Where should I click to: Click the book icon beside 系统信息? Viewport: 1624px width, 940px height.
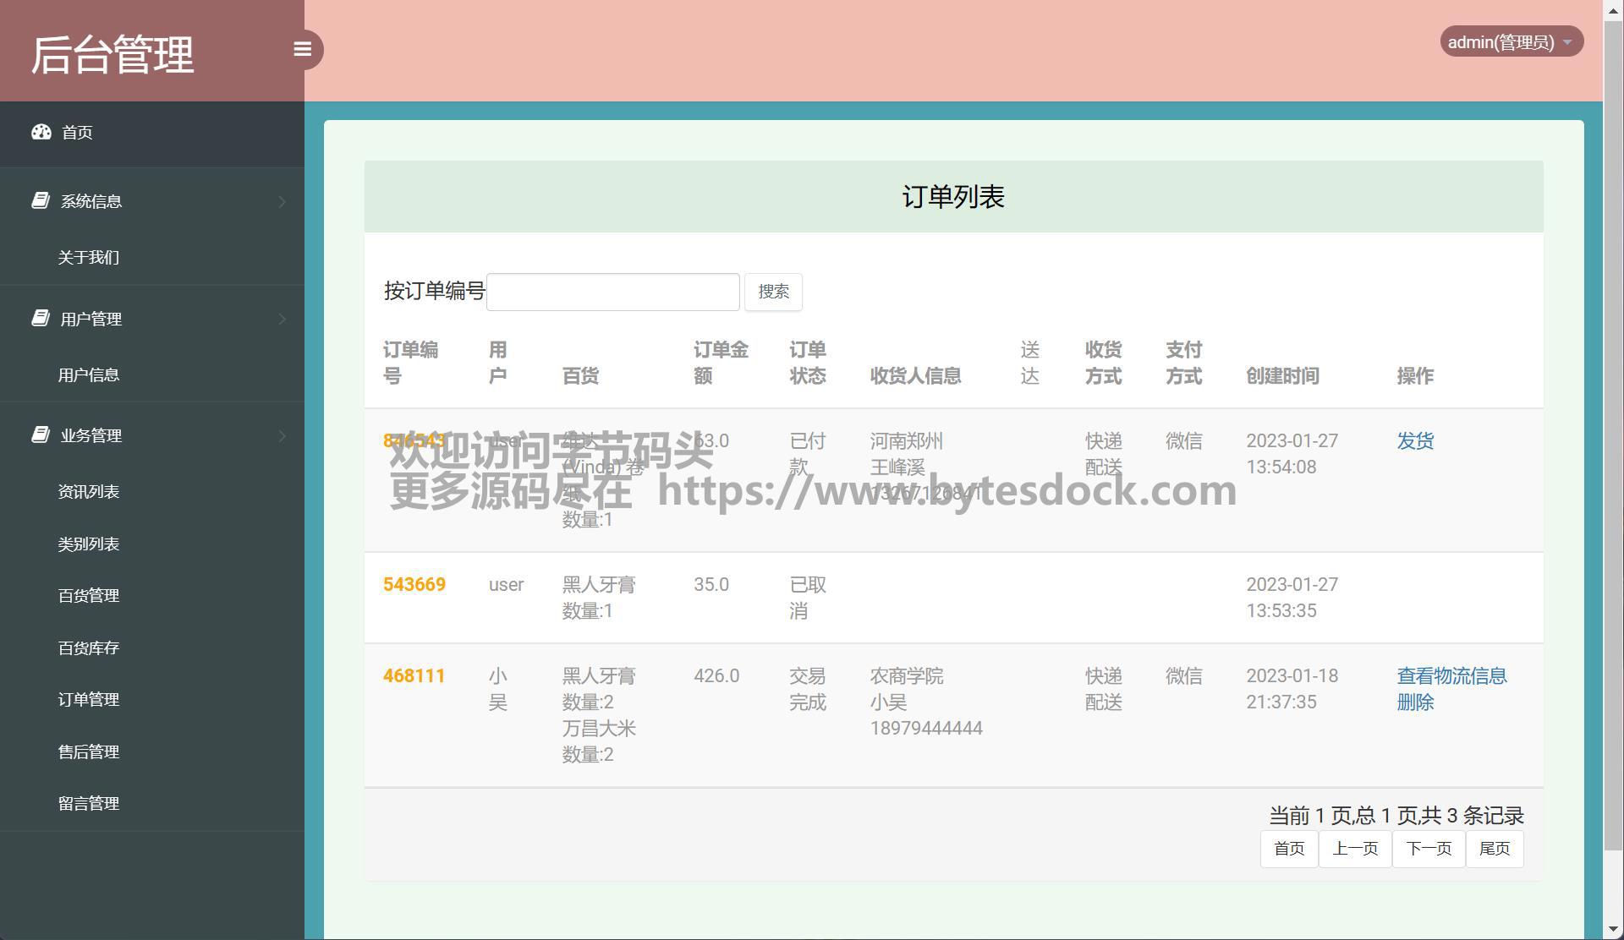tap(41, 200)
